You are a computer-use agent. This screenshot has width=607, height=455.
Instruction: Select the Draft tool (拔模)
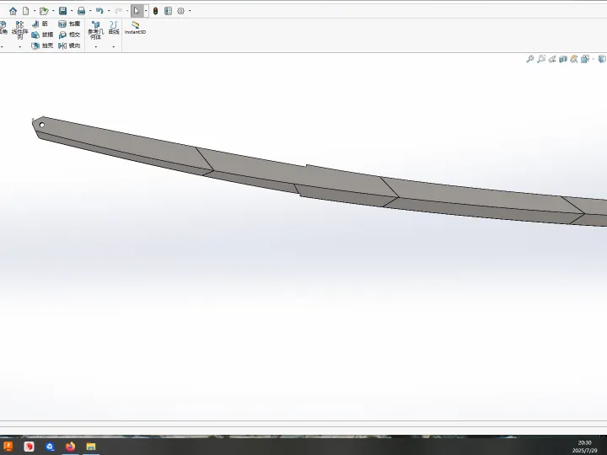pos(42,35)
